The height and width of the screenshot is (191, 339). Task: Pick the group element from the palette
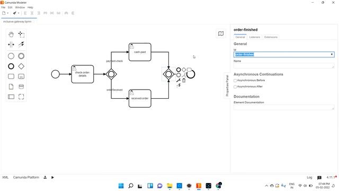(x=21, y=97)
